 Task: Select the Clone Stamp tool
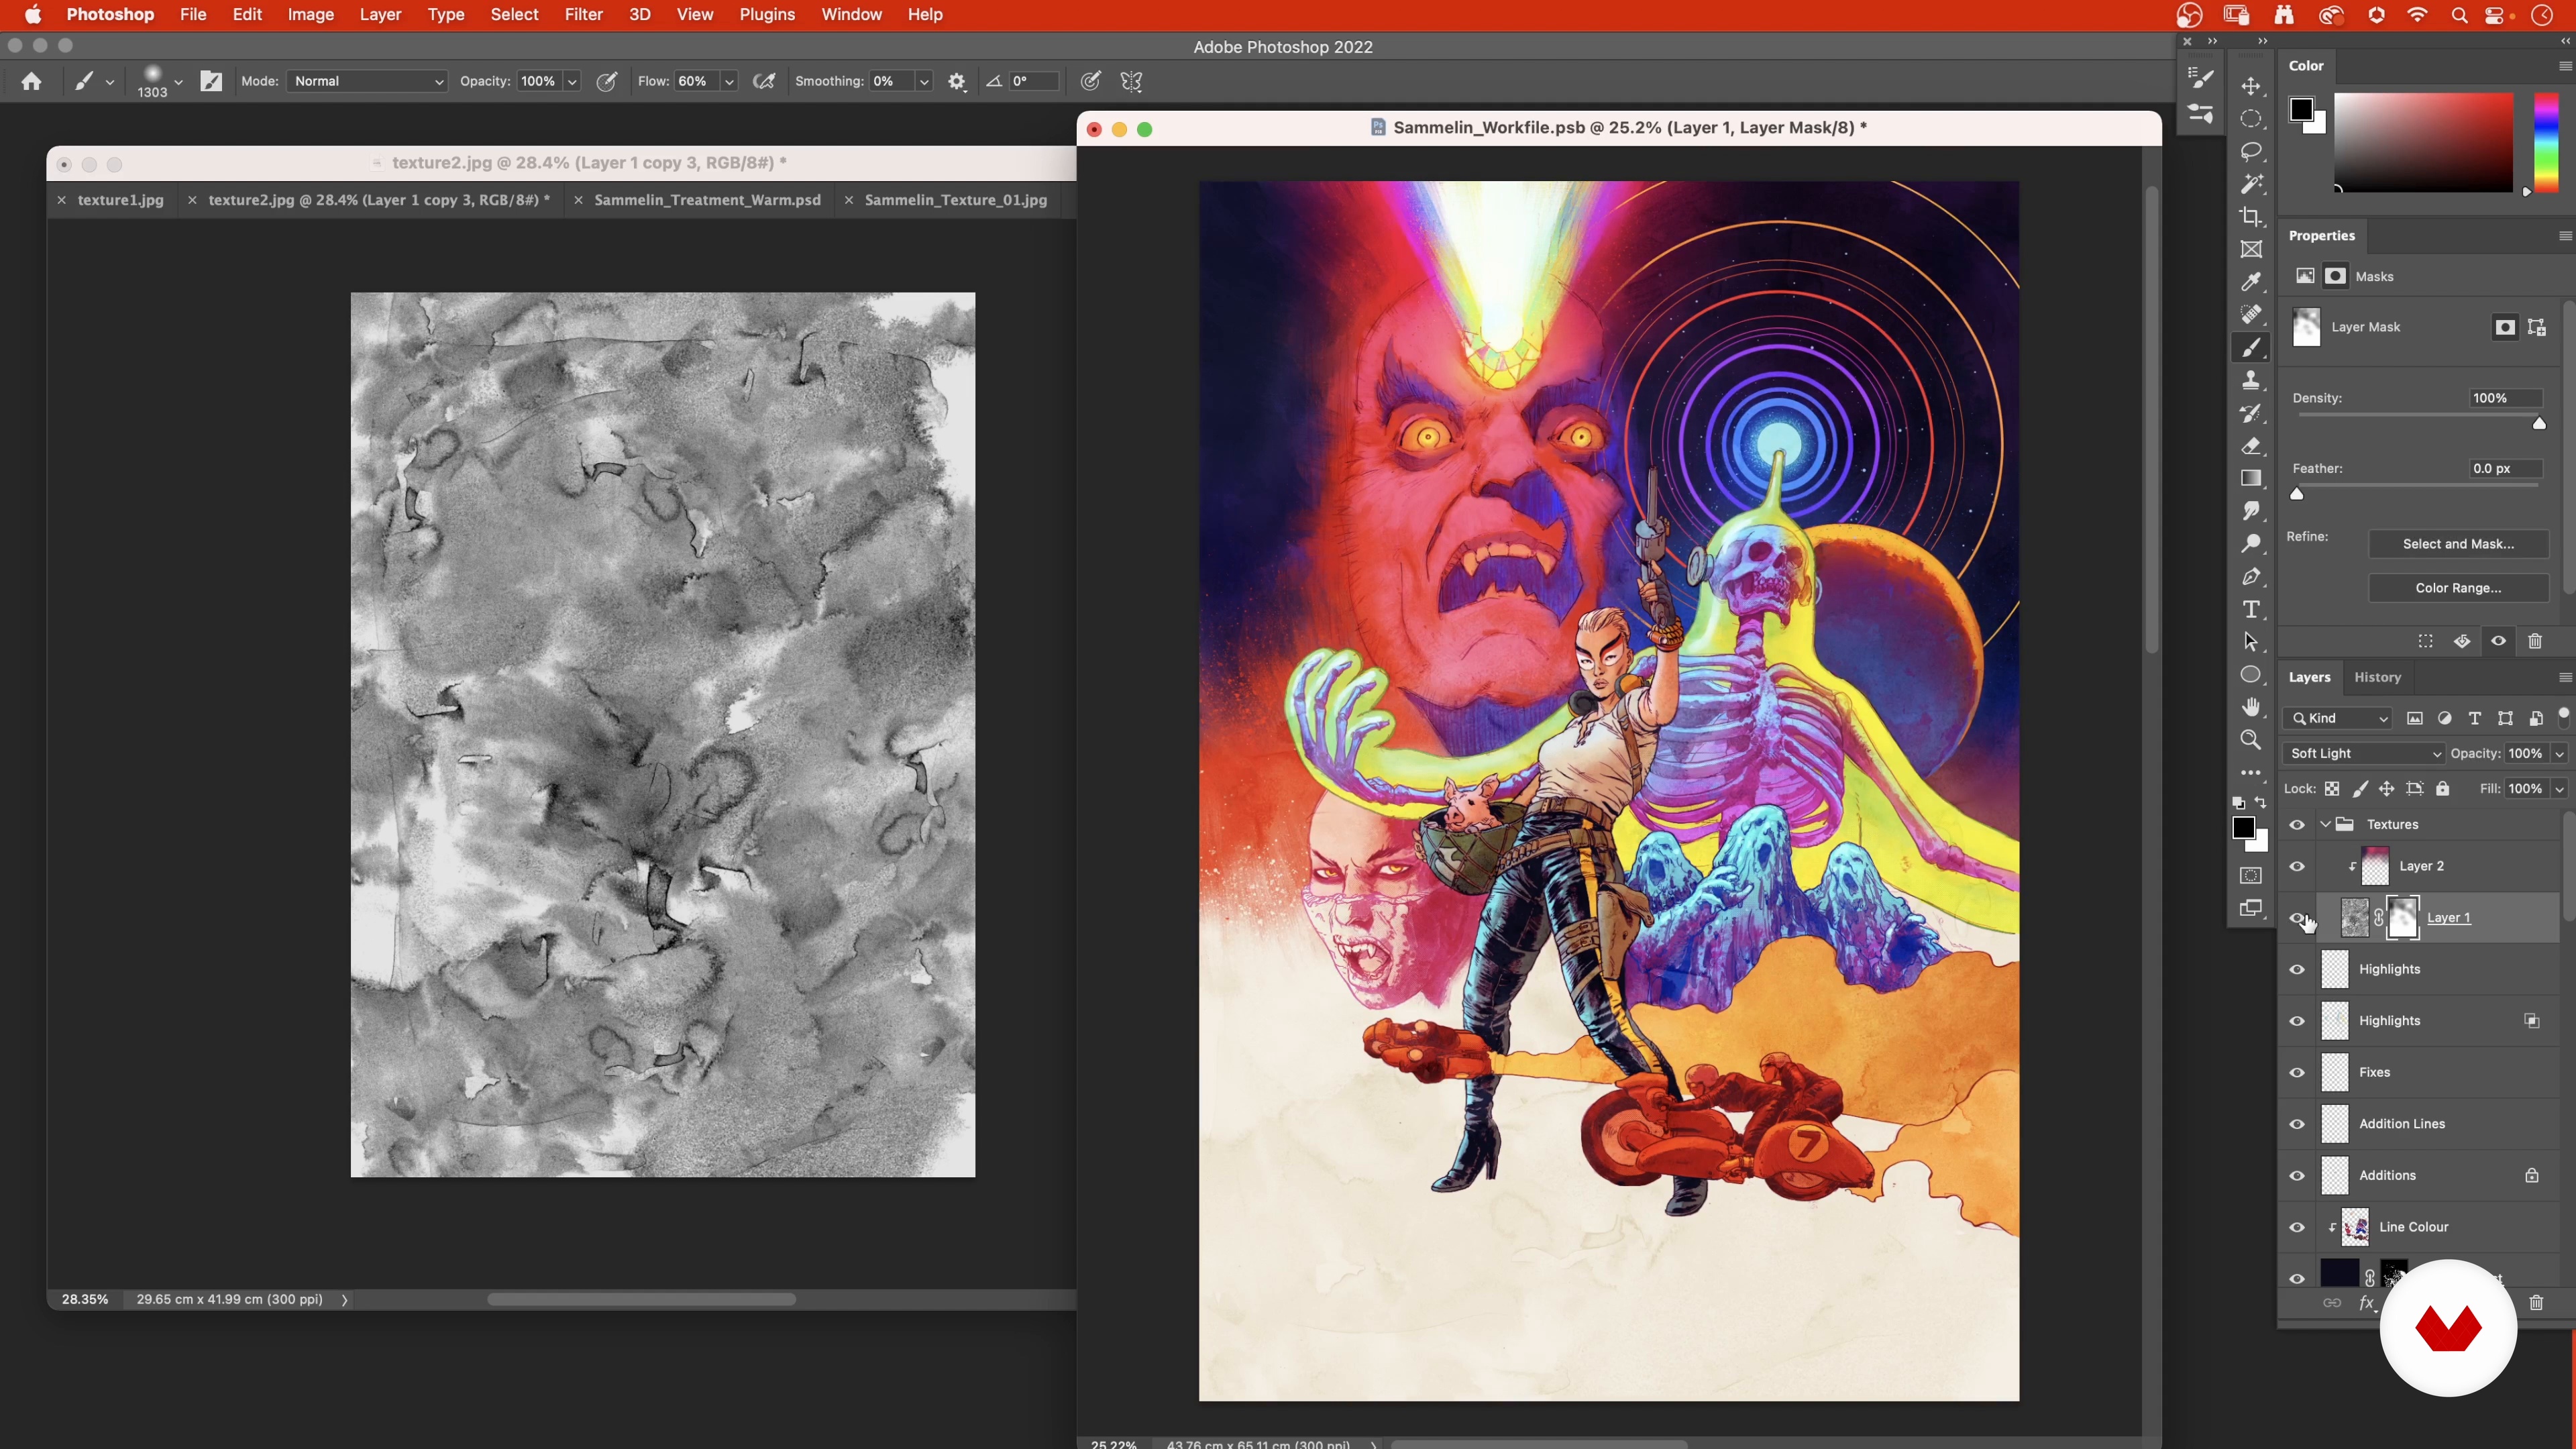pyautogui.click(x=2251, y=380)
